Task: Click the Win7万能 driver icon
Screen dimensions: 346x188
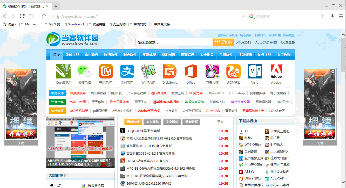Action: 148,71
